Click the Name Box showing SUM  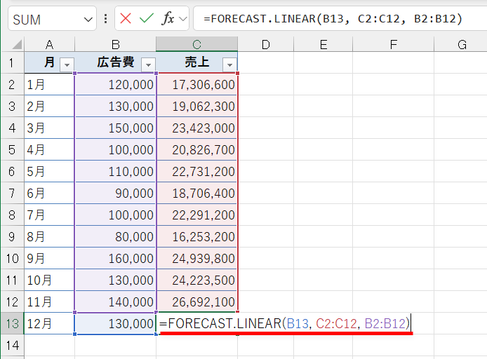(x=52, y=20)
